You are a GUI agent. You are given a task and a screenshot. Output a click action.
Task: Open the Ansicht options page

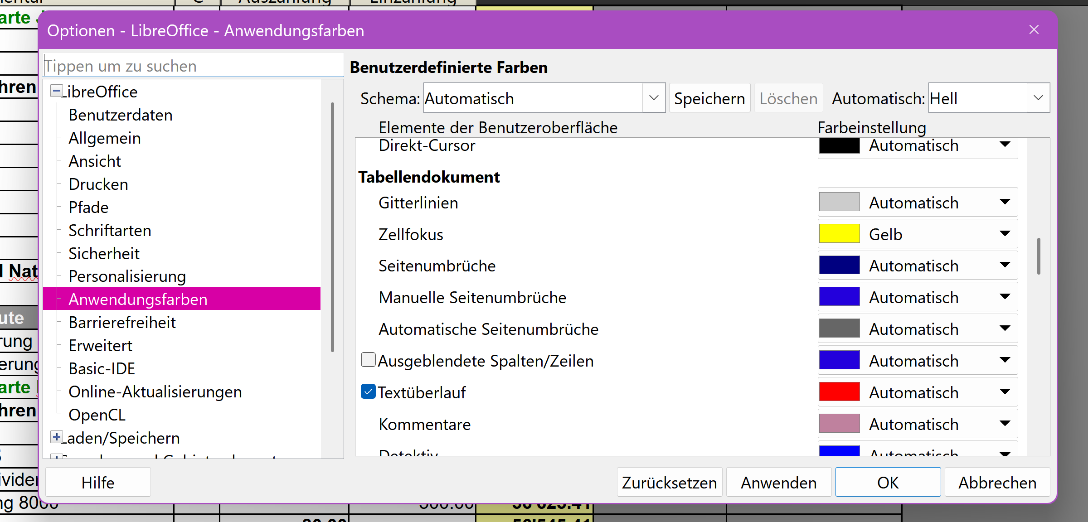click(x=95, y=161)
